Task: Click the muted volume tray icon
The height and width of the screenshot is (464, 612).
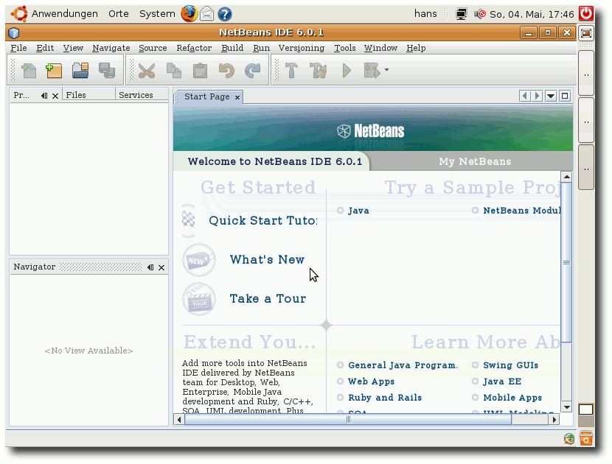Action: click(x=480, y=15)
